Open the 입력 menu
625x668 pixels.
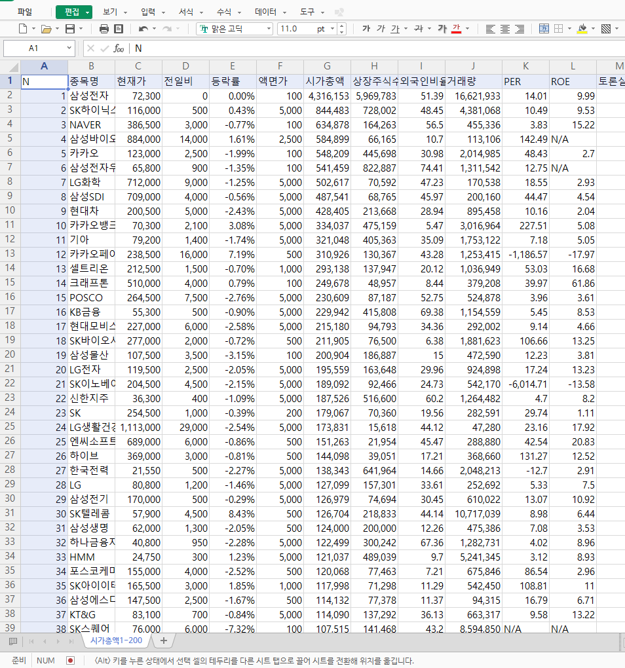(x=148, y=12)
